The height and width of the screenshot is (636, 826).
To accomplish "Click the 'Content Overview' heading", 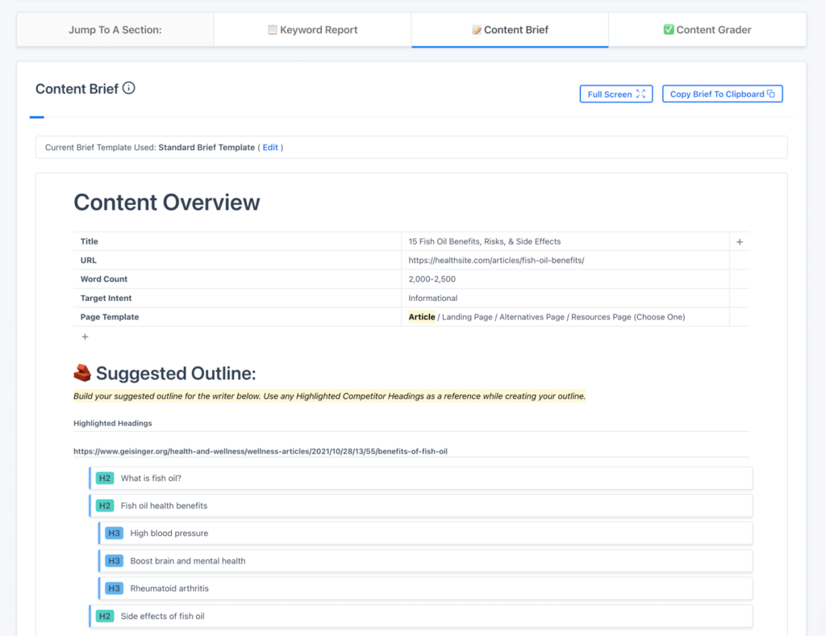I will tap(166, 203).
